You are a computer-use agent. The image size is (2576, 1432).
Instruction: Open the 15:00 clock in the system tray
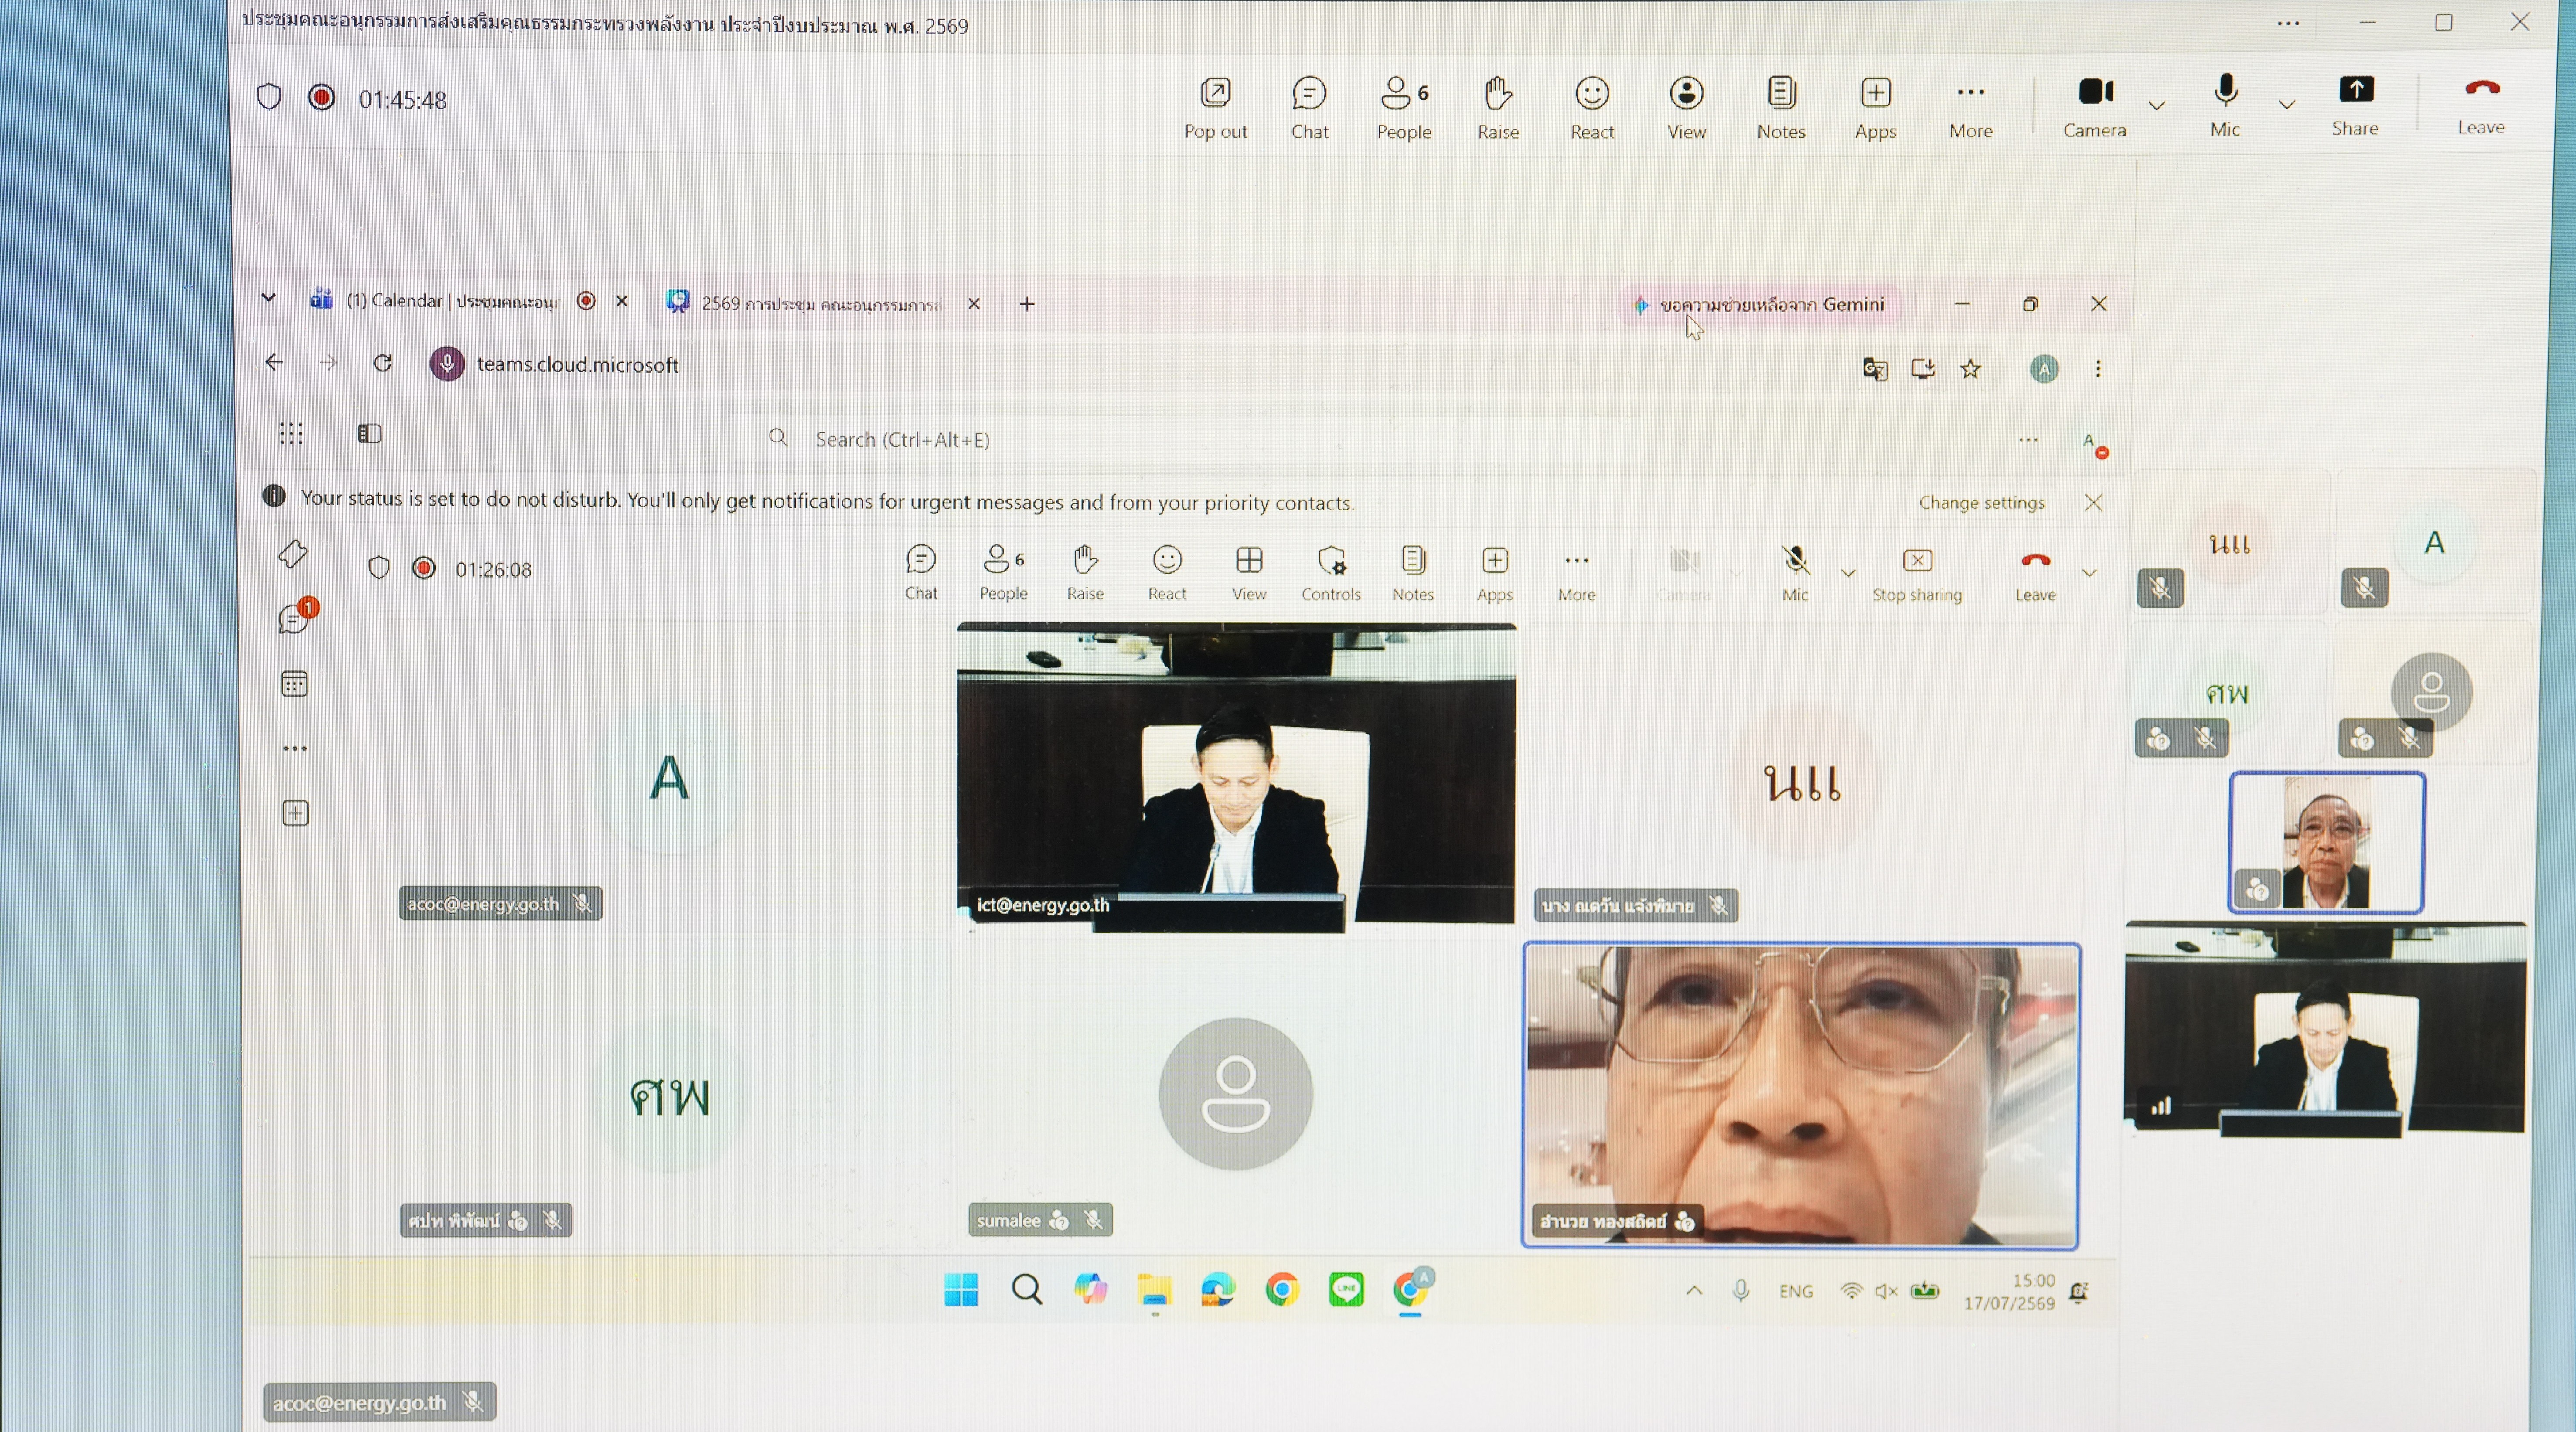(x=2009, y=1292)
